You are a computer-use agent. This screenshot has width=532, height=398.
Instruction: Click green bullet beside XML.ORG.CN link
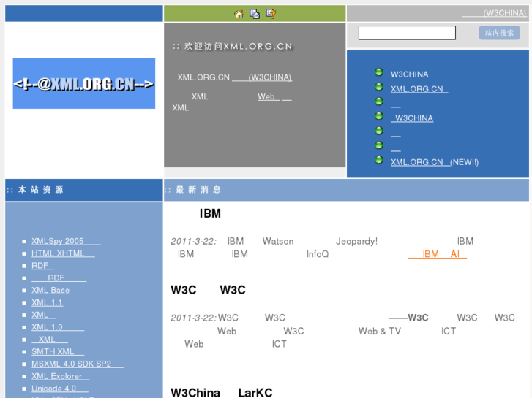[x=379, y=87]
